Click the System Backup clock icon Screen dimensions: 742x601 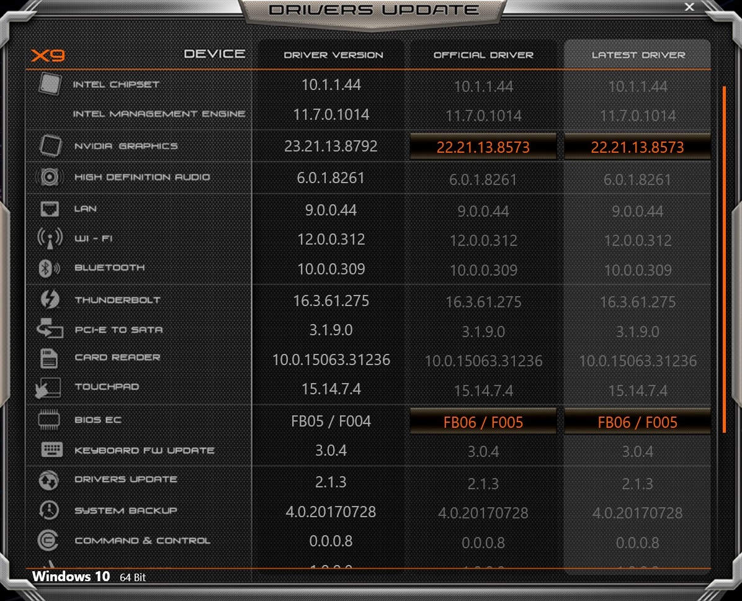coord(49,510)
